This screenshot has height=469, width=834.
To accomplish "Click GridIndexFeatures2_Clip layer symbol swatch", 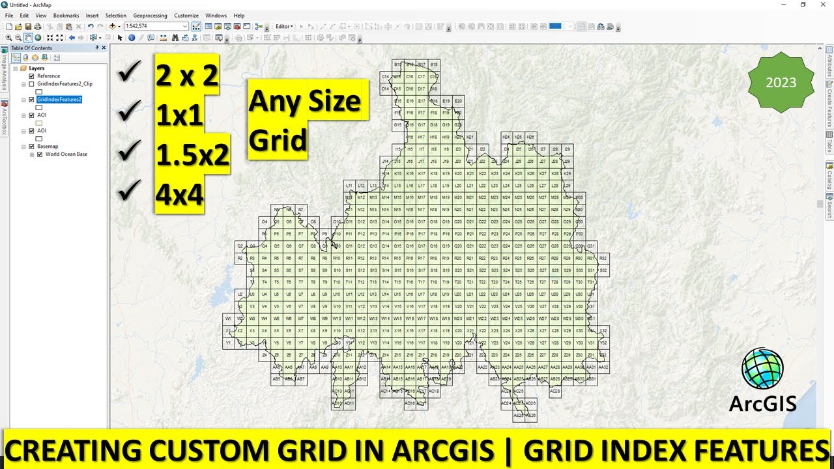I will point(39,92).
